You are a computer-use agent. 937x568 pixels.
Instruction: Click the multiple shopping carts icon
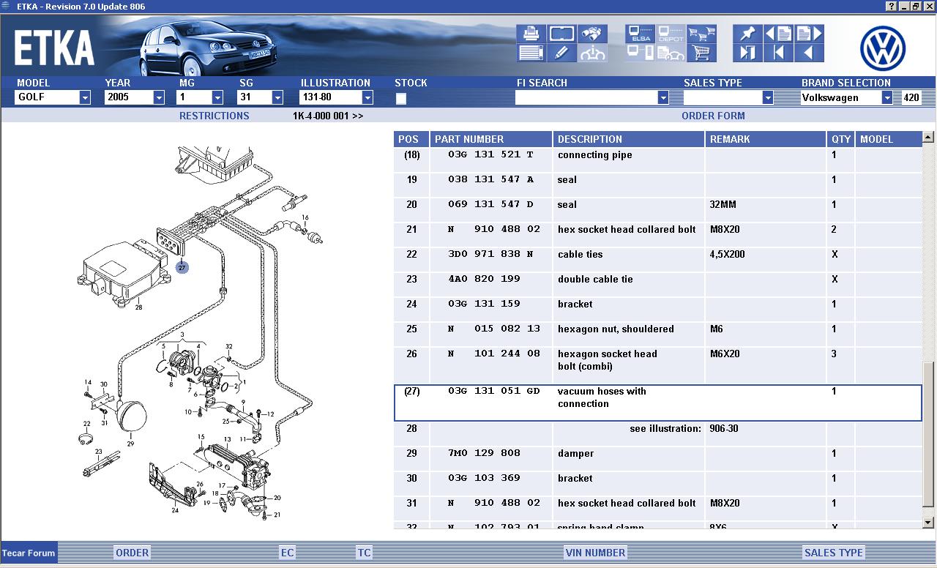point(701,34)
